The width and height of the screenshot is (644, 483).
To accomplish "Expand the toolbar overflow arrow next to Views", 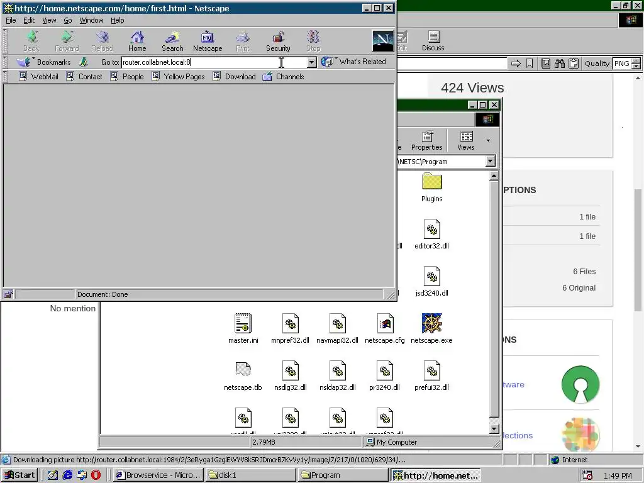I will coord(488,140).
